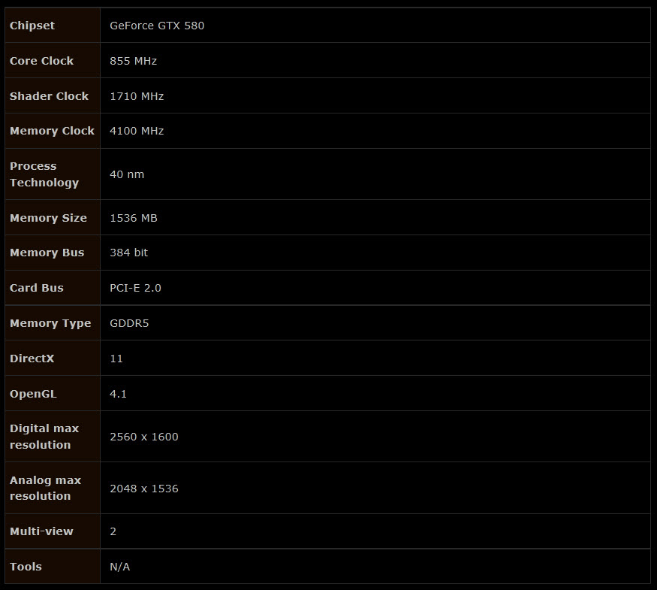Select the Multi-view value 2

pos(113,531)
